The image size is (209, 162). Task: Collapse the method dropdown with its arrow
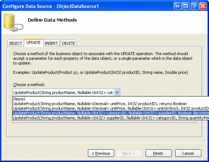point(117,92)
